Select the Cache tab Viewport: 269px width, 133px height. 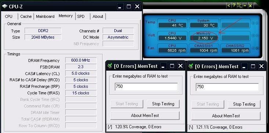26,16
